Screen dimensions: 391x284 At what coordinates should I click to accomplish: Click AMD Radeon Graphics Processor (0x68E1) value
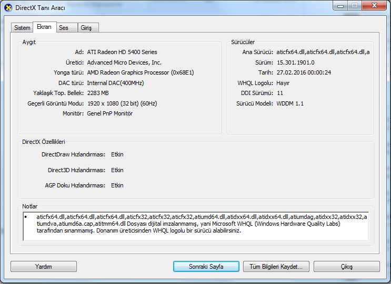pos(141,72)
